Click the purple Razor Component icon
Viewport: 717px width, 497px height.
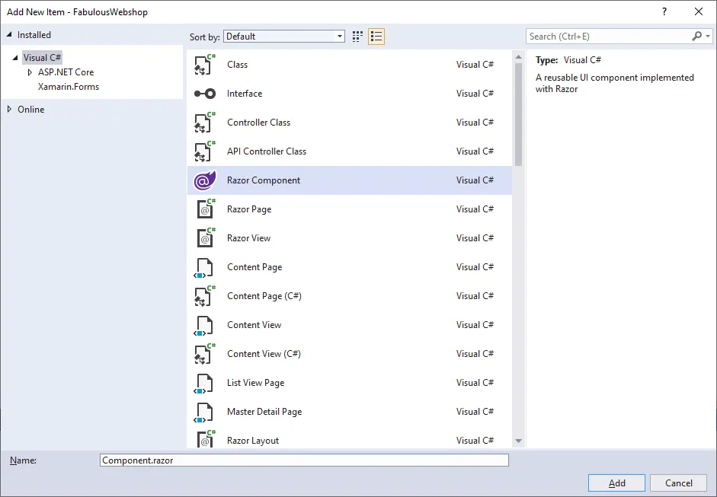click(204, 180)
